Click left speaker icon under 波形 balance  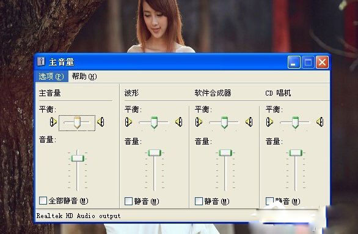pos(128,122)
